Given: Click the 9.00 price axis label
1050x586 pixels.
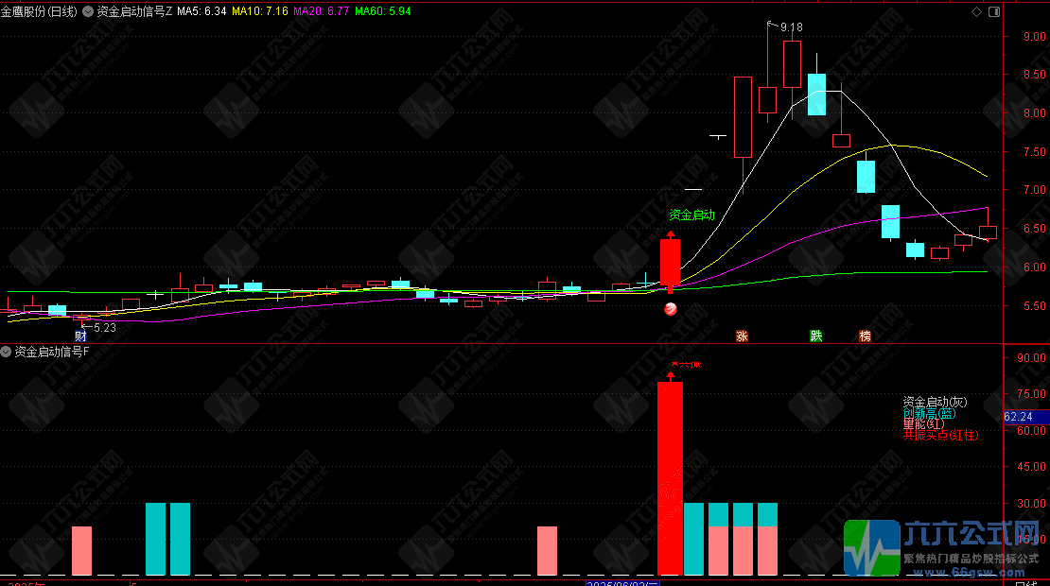Looking at the screenshot, I should [x=1035, y=37].
